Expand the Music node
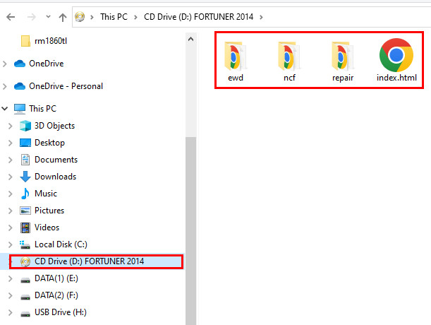This screenshot has height=325, width=431. click(x=11, y=194)
